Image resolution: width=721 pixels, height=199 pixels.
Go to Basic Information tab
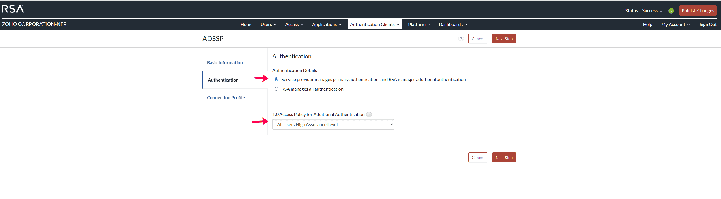[225, 63]
